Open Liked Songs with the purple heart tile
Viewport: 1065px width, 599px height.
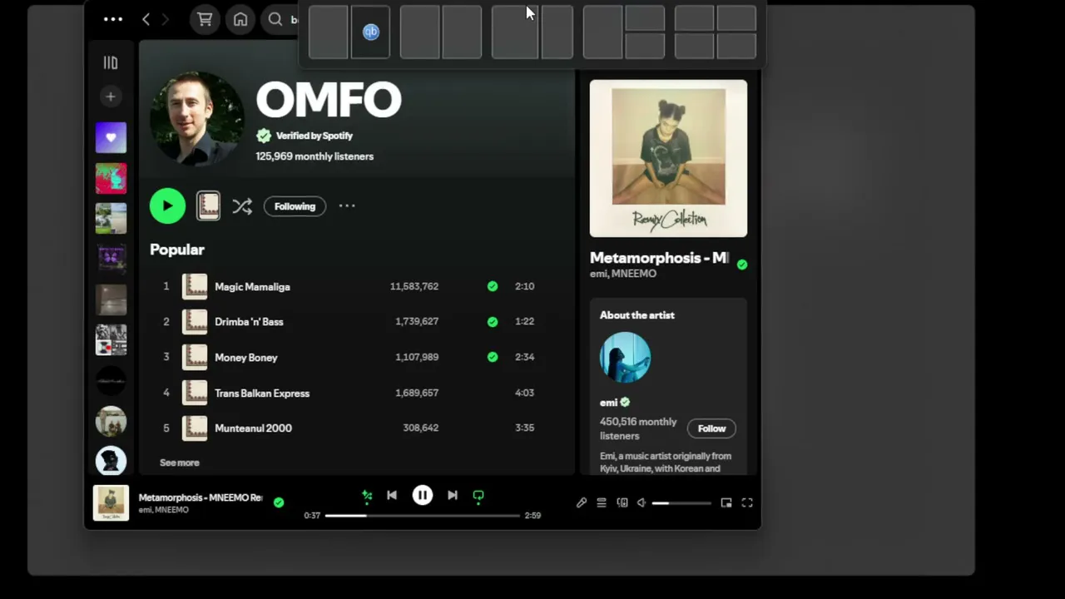tap(111, 137)
